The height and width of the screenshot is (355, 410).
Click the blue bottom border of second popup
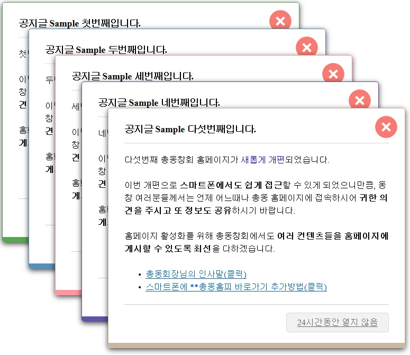click(41, 266)
